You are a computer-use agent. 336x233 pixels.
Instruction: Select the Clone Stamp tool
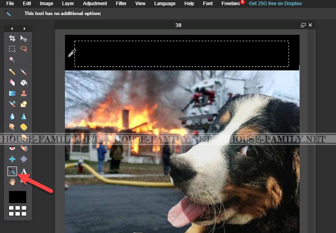(x=24, y=93)
